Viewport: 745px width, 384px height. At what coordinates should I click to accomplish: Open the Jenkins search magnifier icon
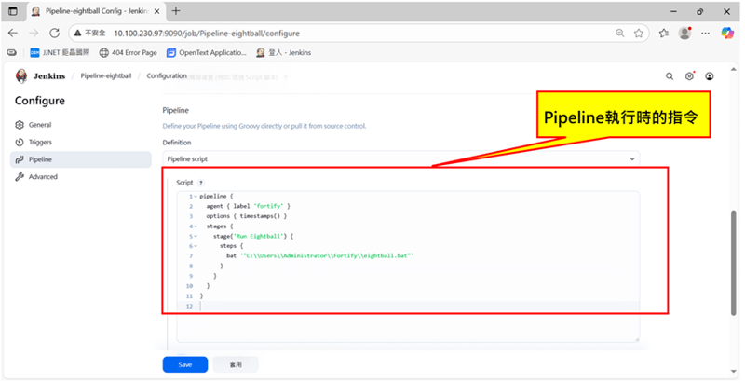click(x=670, y=76)
